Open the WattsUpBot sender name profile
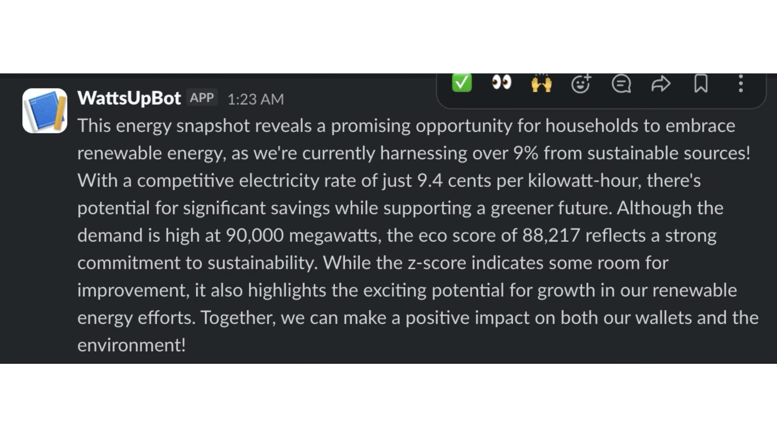 click(129, 98)
